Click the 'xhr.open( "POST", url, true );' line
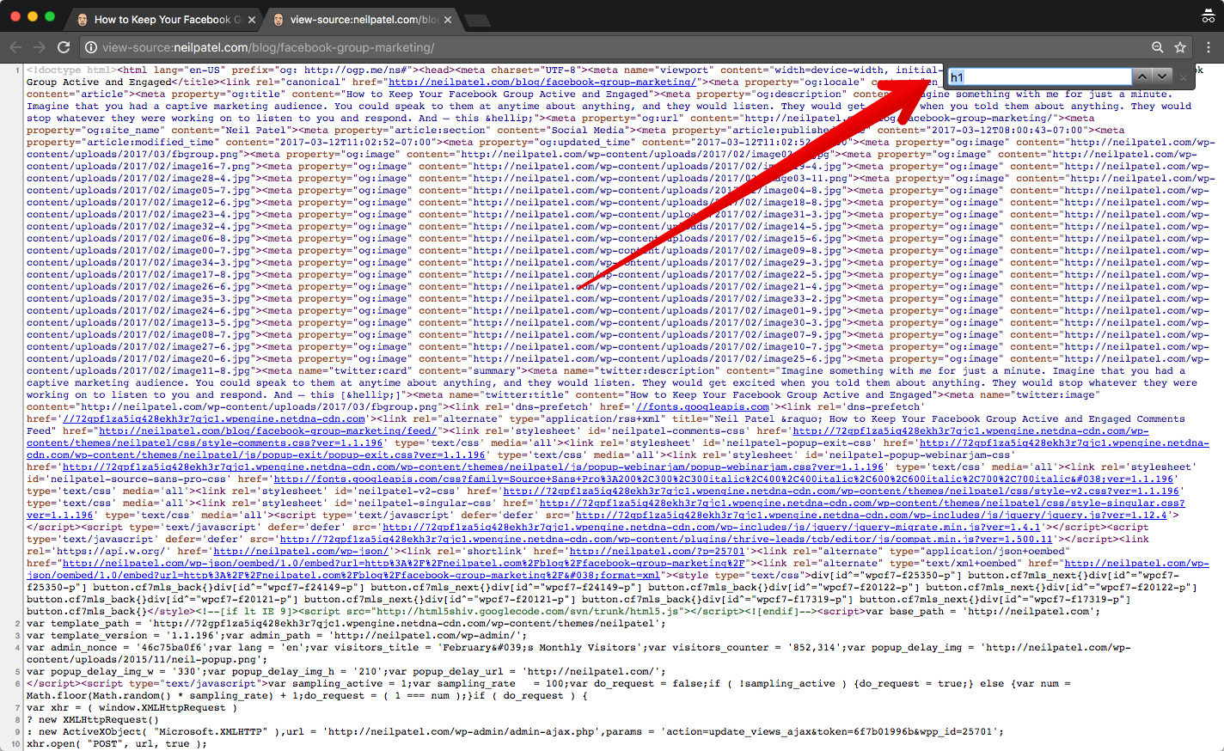The image size is (1224, 751). coord(117,744)
